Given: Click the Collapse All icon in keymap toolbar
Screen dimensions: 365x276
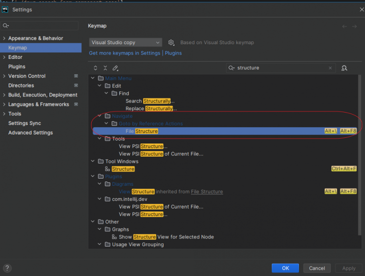Looking at the screenshot, I should pos(105,68).
